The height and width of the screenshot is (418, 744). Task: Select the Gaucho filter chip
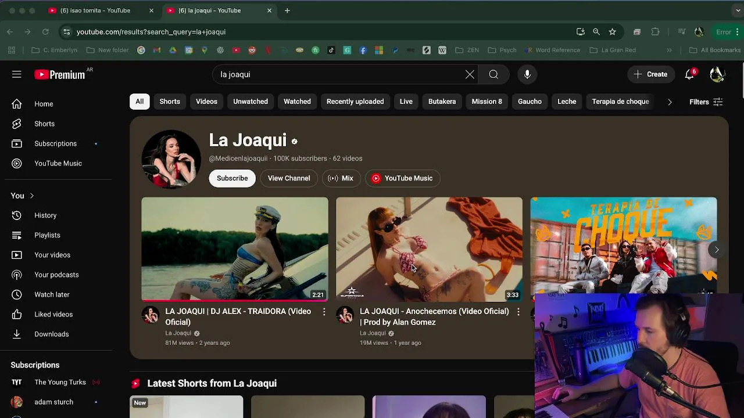click(530, 102)
